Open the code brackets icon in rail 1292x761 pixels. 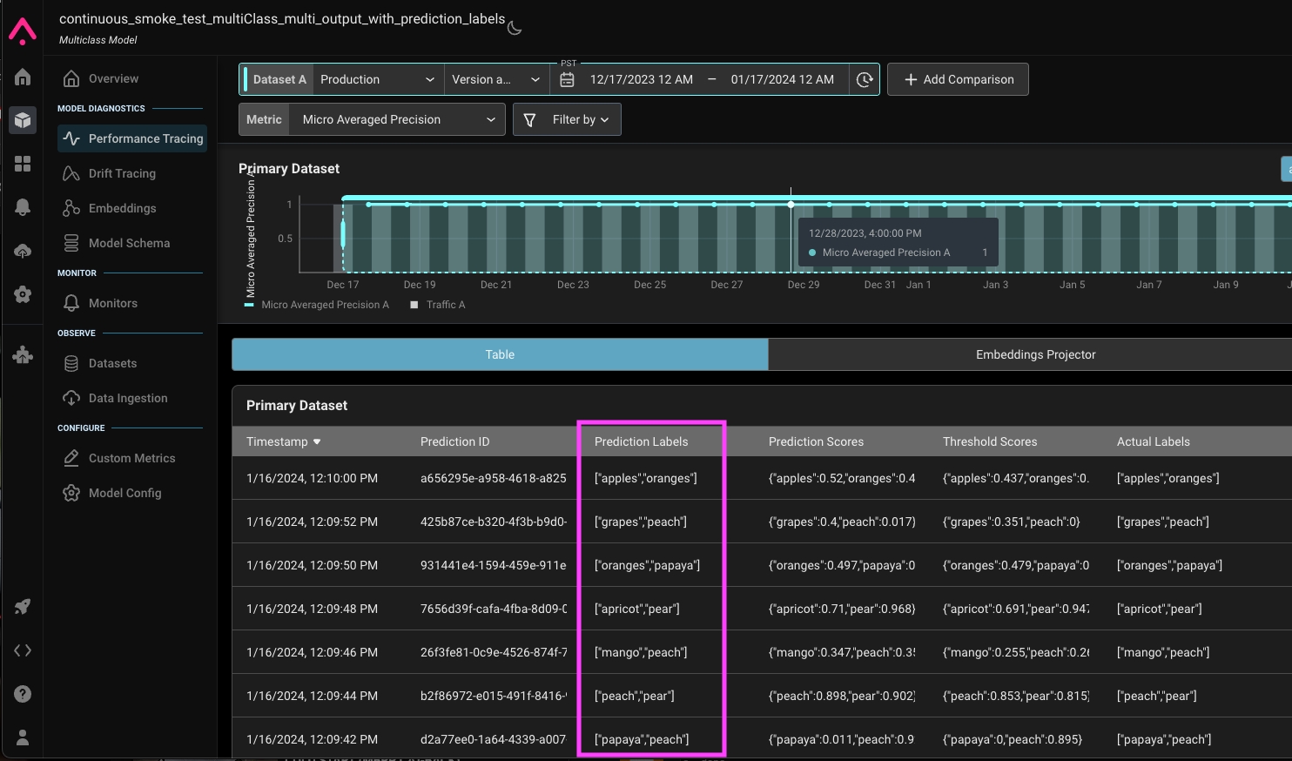point(23,650)
